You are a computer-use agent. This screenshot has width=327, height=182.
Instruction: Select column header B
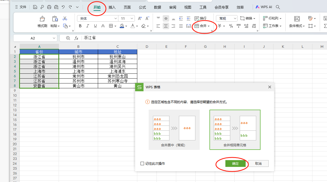(x=78, y=46)
